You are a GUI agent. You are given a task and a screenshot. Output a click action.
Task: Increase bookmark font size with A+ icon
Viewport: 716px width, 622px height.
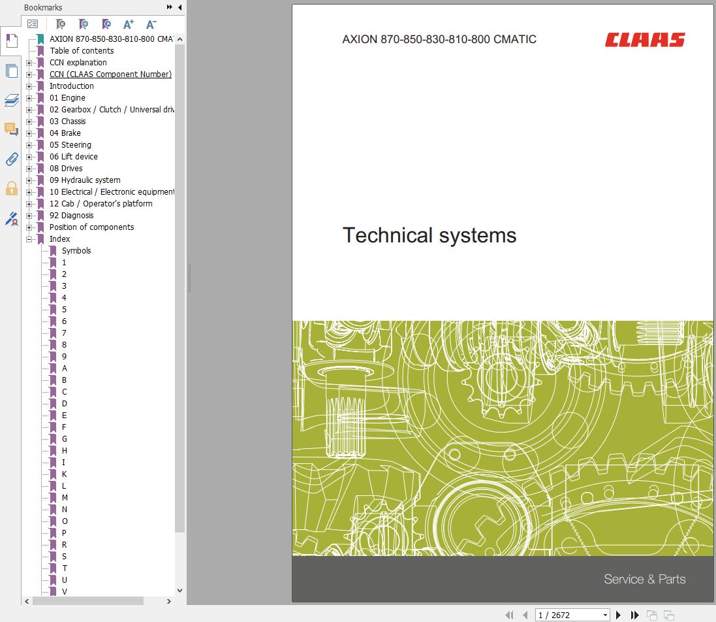pyautogui.click(x=128, y=24)
